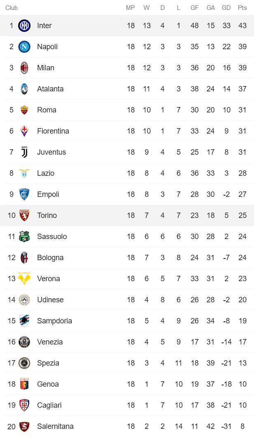Click the Atalanta team logo

[24, 89]
